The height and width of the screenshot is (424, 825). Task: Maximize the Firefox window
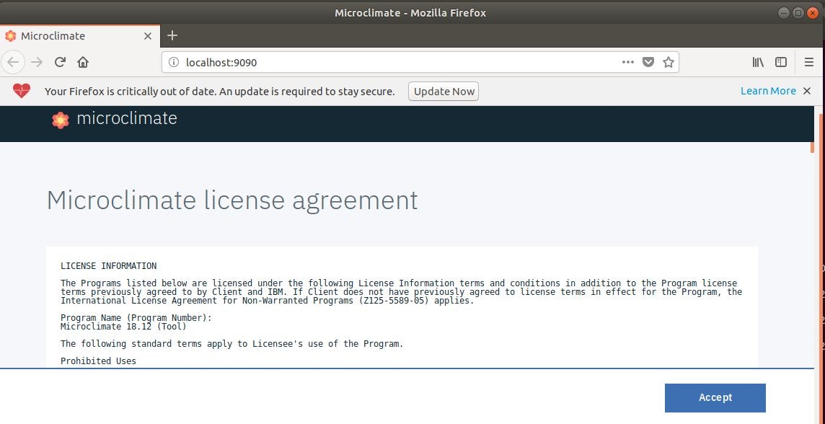point(798,13)
